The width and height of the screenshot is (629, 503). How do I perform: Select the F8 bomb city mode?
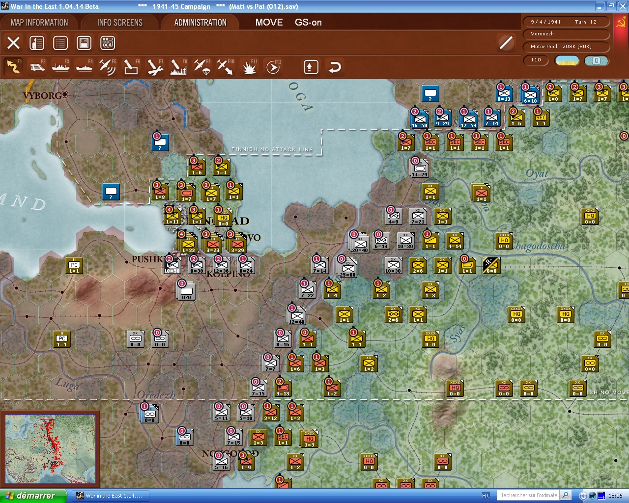tap(178, 67)
